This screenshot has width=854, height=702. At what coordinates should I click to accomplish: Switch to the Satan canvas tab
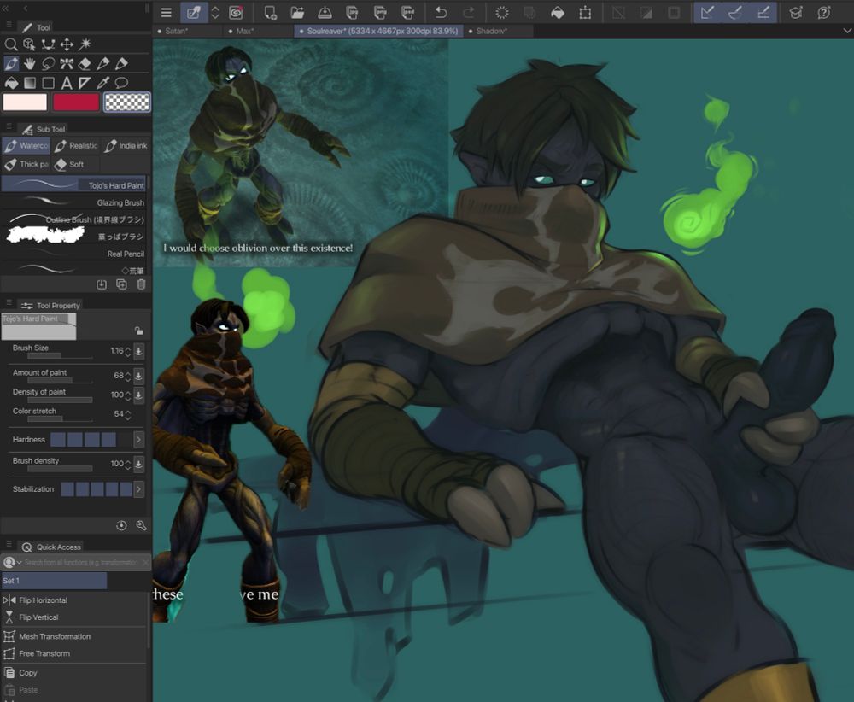[x=188, y=32]
